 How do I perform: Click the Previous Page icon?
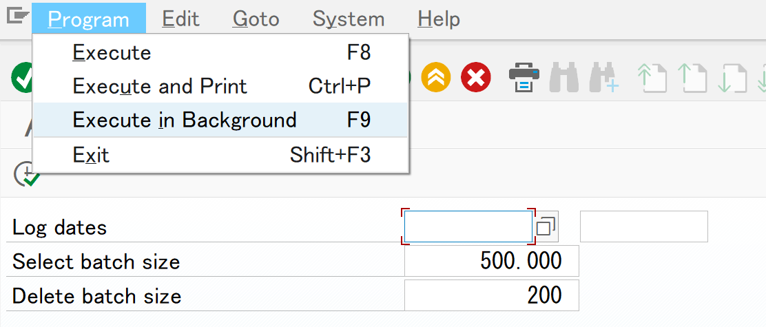(x=692, y=77)
